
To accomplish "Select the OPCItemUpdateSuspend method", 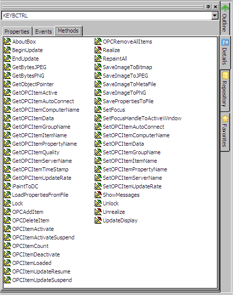I will pos(42,280).
